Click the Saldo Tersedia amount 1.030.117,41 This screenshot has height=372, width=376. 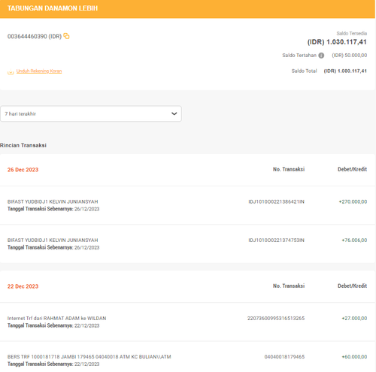point(337,42)
